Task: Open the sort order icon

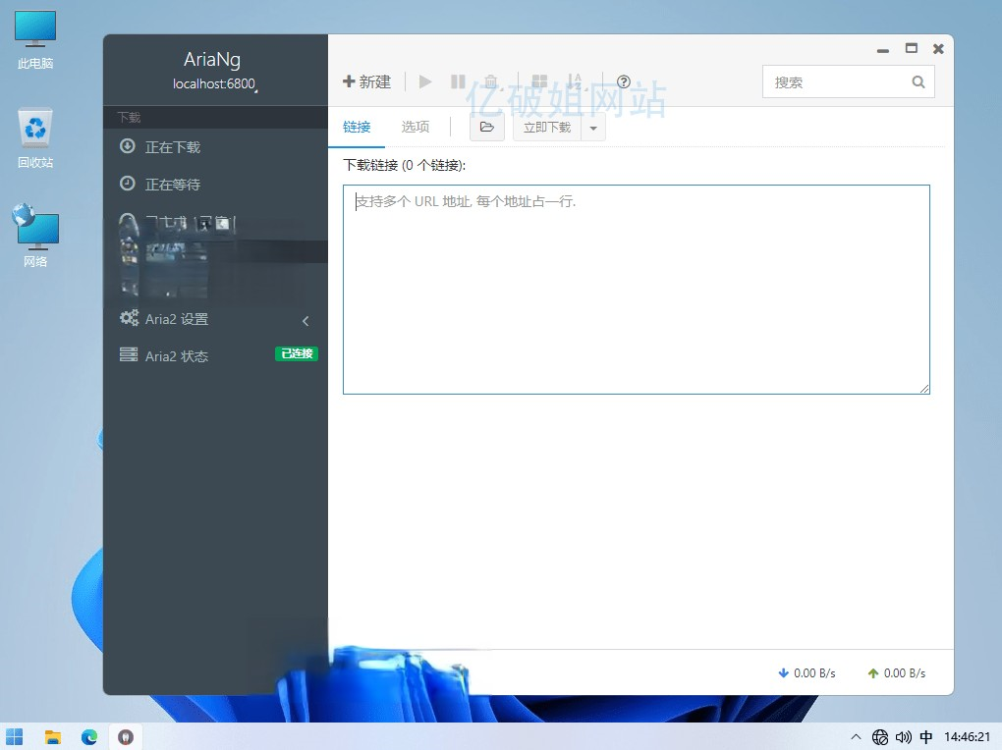Action: click(x=574, y=81)
